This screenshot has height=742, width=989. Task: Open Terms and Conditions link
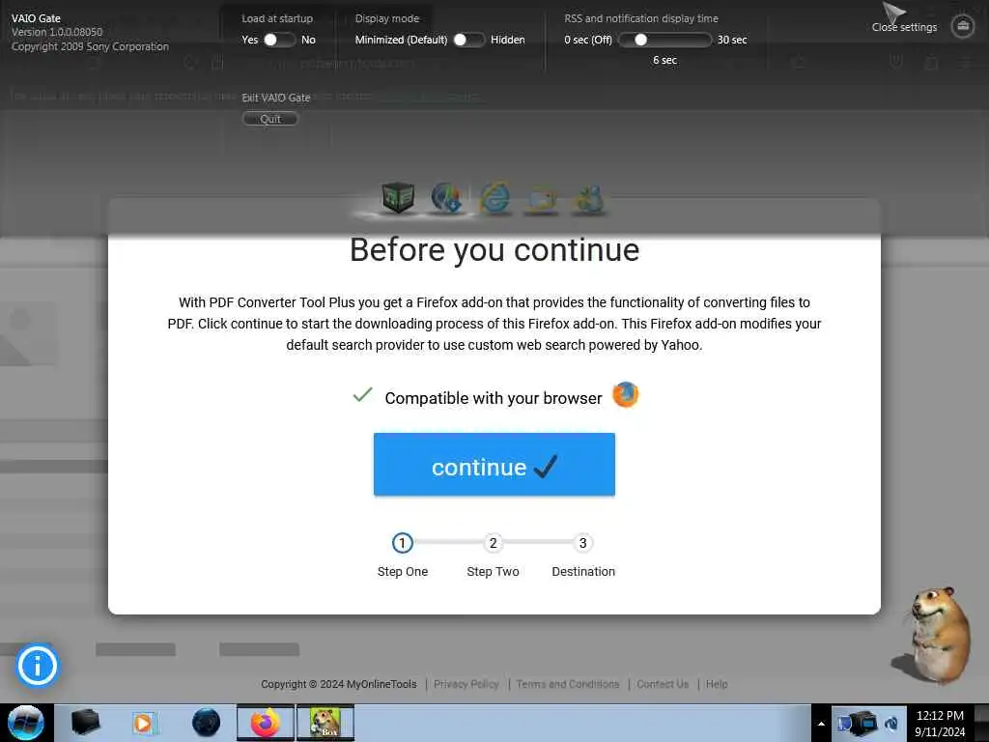[568, 684]
